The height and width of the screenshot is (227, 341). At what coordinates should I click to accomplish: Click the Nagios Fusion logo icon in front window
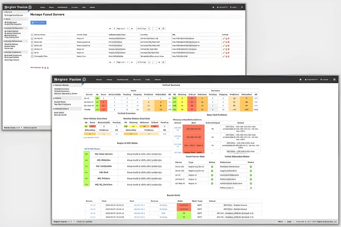(x=84, y=80)
